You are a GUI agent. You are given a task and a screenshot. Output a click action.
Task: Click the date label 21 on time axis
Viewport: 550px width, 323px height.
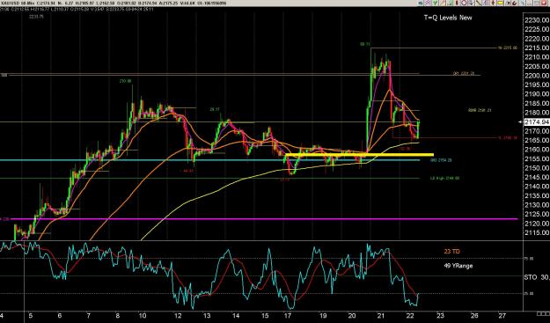(x=381, y=315)
